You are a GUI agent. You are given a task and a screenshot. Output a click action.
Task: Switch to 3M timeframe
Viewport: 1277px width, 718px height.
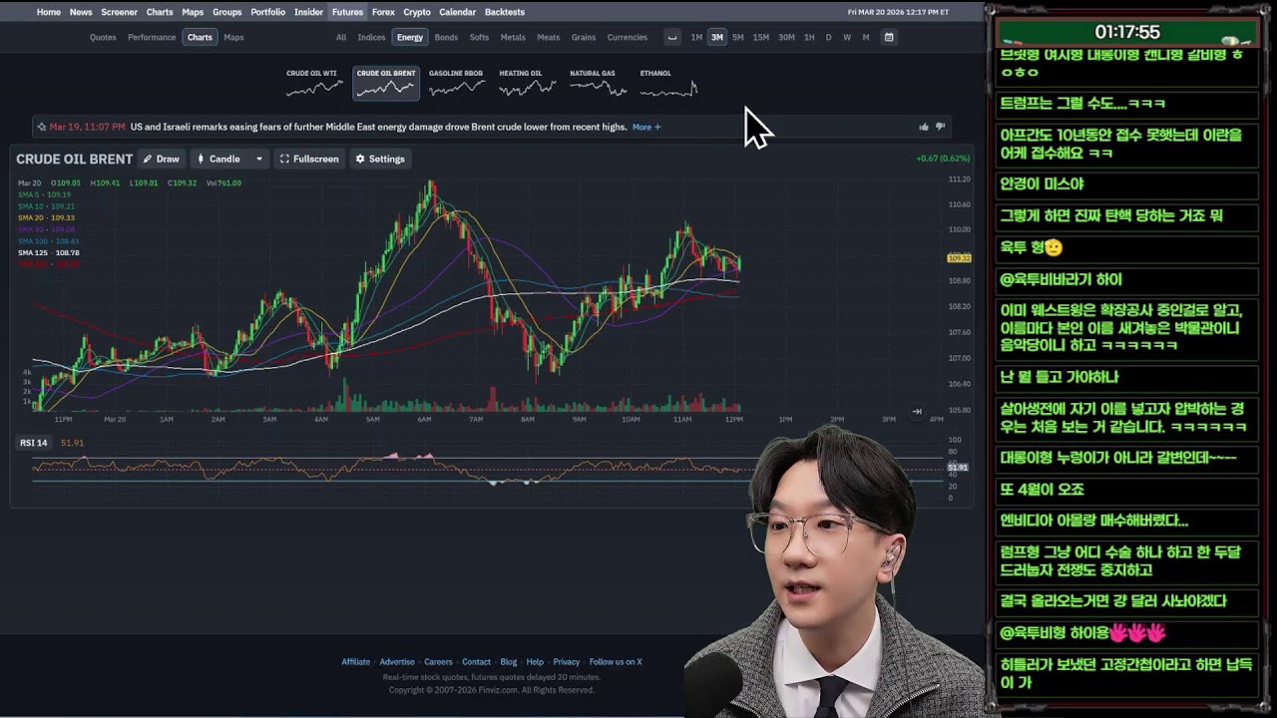click(716, 37)
